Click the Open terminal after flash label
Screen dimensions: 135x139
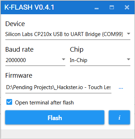[44, 103]
